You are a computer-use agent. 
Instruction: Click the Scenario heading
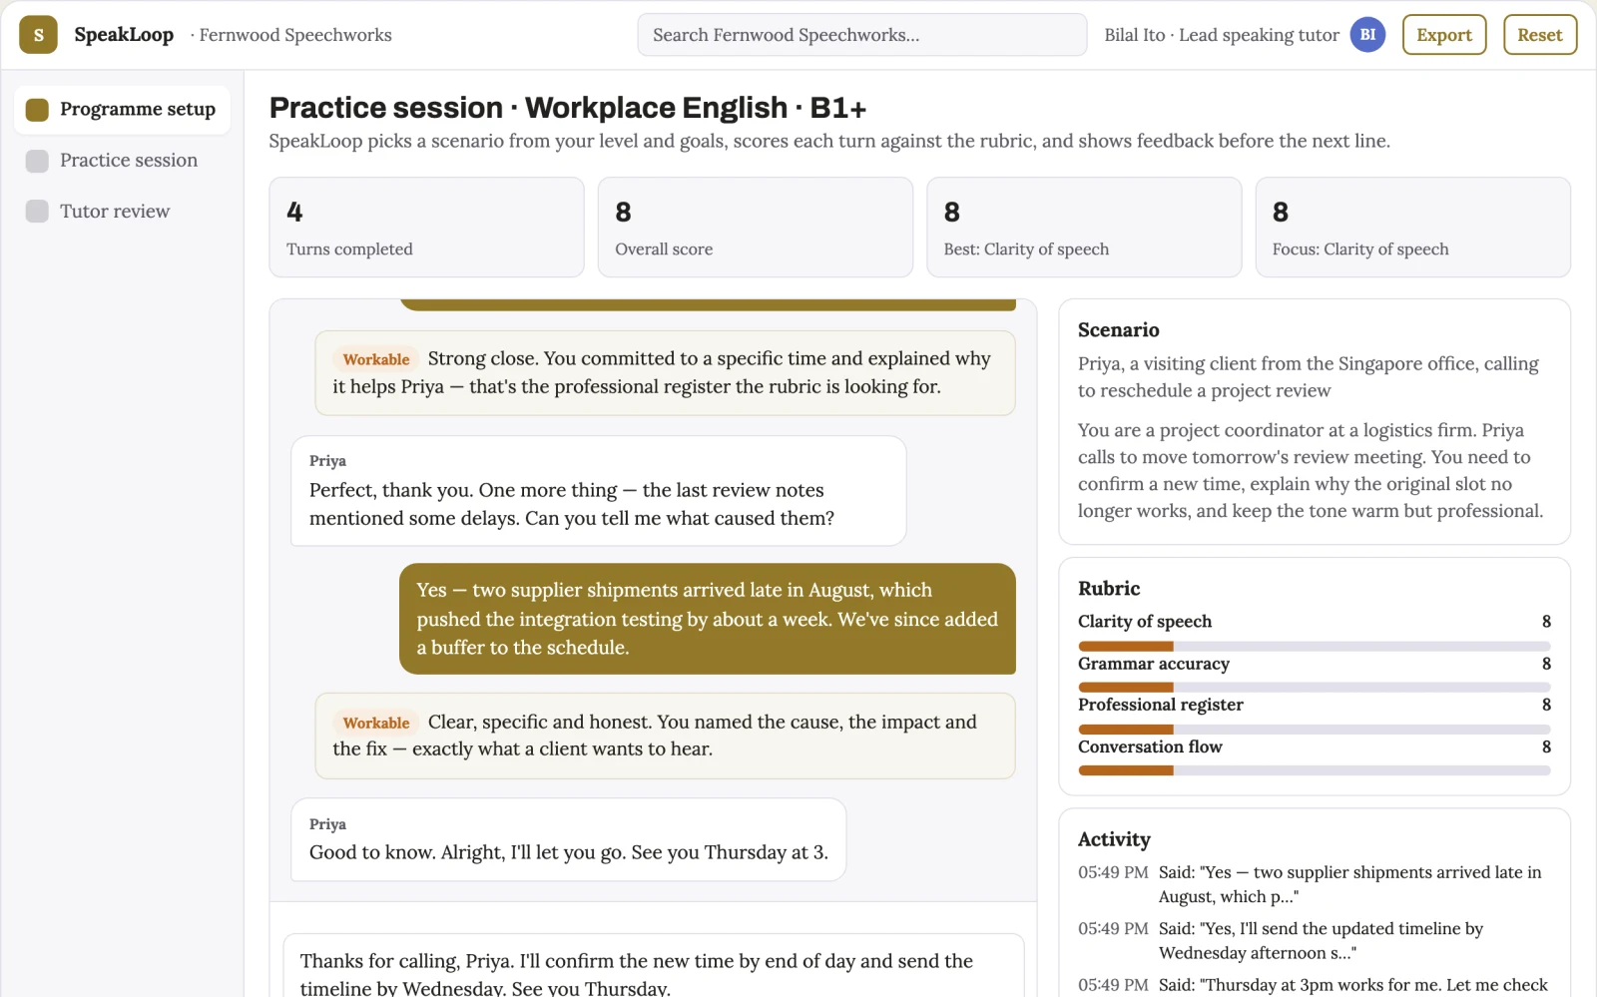[x=1119, y=330]
